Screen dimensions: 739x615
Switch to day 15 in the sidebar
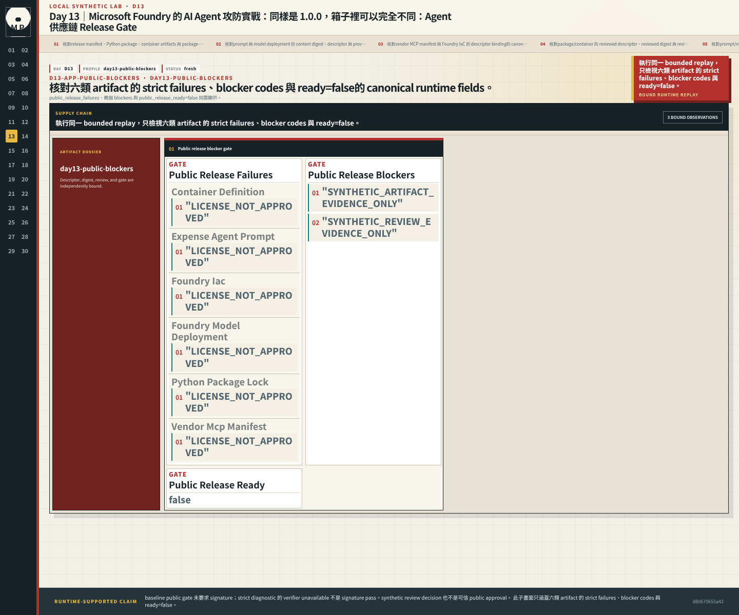(x=11, y=151)
